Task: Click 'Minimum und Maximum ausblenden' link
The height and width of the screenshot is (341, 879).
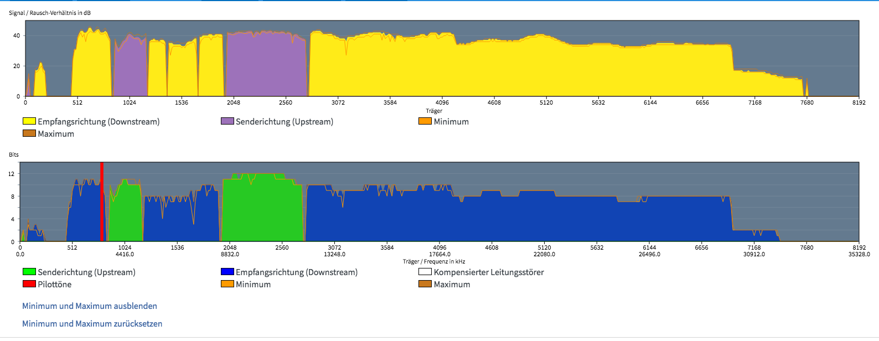Action: point(90,306)
